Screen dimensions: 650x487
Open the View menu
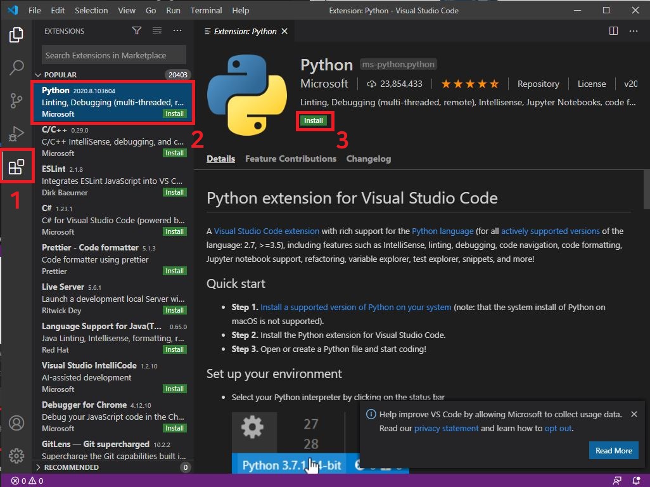pyautogui.click(x=127, y=10)
